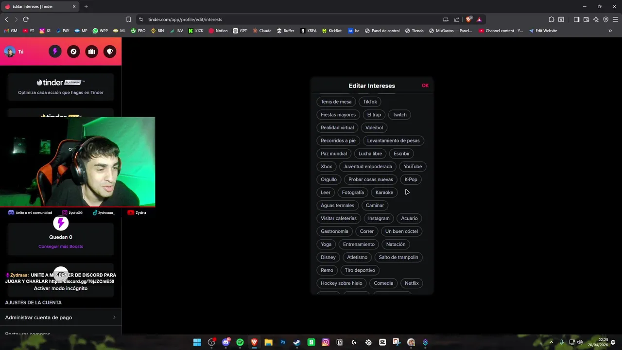Select the Visitar cafeterías interest
This screenshot has height=350, width=622.
pos(339,218)
